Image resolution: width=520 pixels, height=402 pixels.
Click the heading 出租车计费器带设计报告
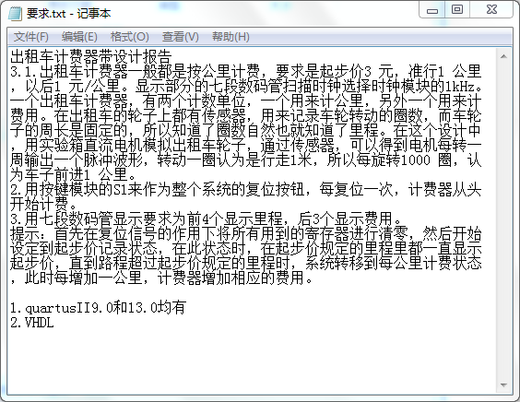[91, 56]
